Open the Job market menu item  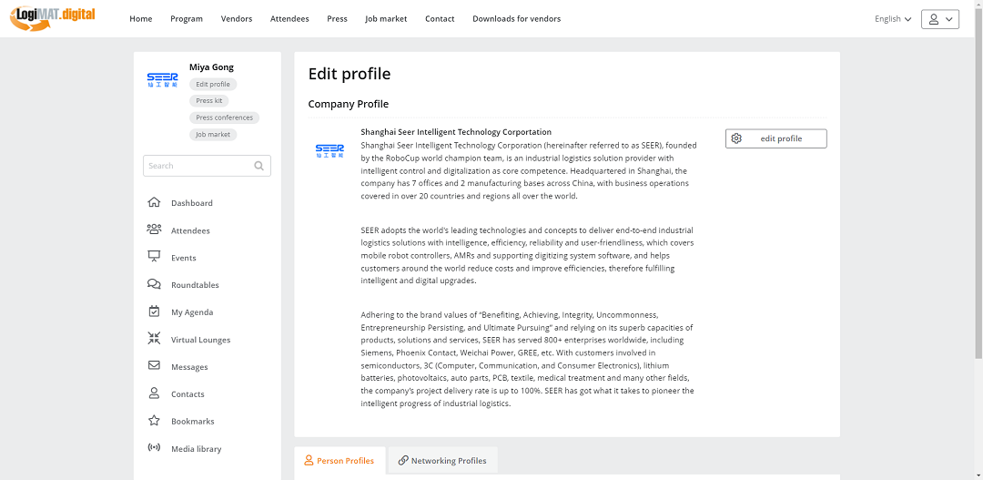tap(386, 19)
